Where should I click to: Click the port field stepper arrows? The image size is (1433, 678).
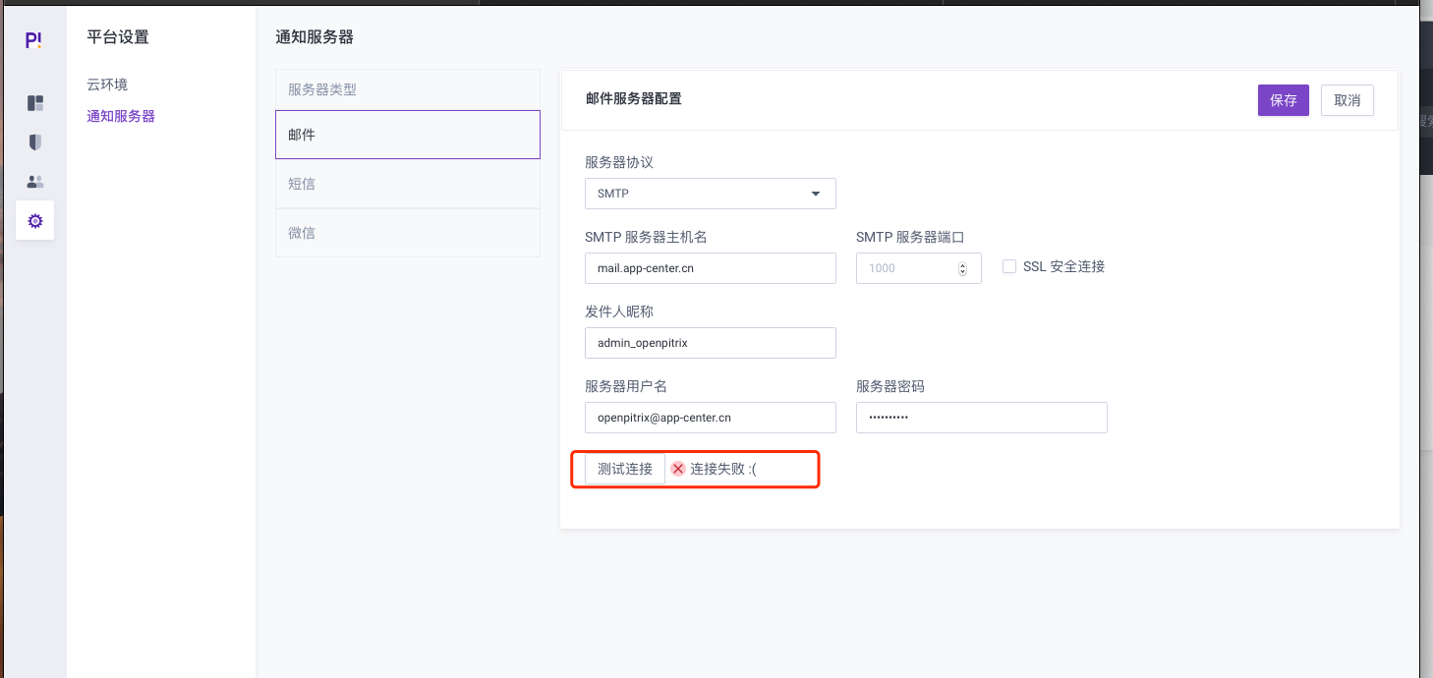[x=962, y=268]
